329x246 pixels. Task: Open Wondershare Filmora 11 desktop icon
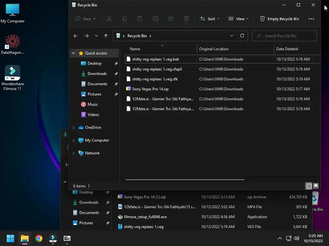(13, 78)
